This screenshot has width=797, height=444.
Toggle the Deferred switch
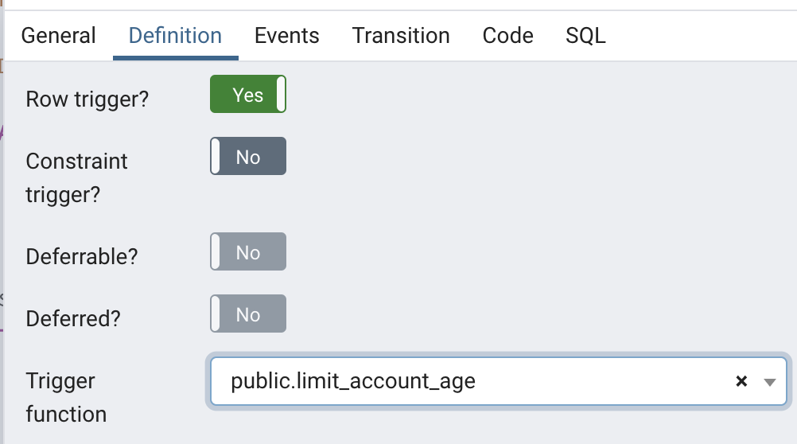[x=247, y=314]
